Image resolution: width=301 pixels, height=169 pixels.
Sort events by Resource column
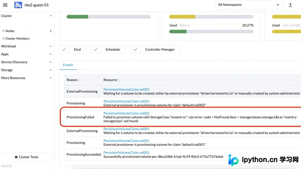coord(112,80)
